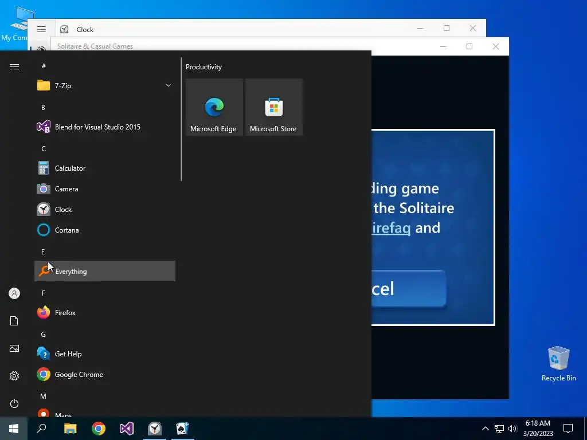Jump to letter F section header
The width and height of the screenshot is (587, 440).
click(x=44, y=293)
